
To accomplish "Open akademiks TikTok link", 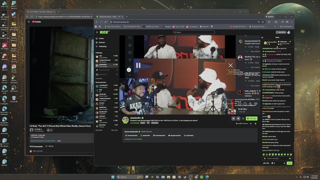I will click(x=189, y=135).
